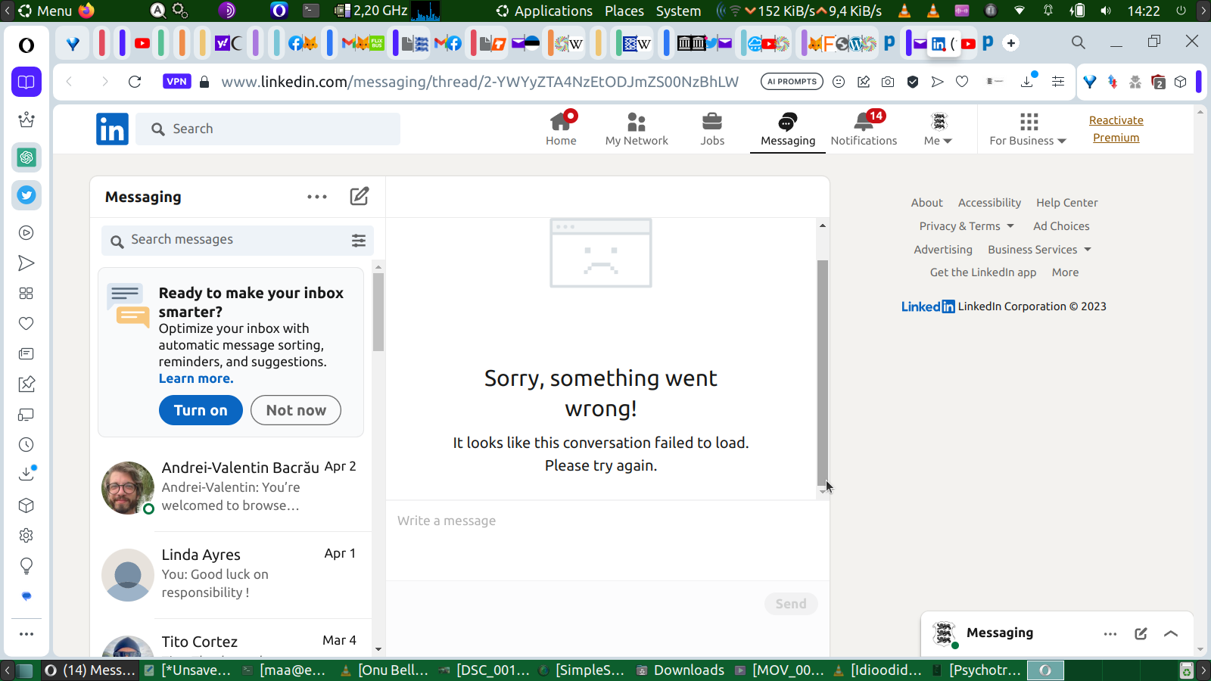This screenshot has width=1211, height=681.
Task: Compose a new message in Messaging panel
Action: tap(360, 197)
